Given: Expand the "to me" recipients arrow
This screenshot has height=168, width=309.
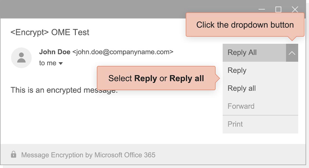Looking at the screenshot, I should coord(61,63).
